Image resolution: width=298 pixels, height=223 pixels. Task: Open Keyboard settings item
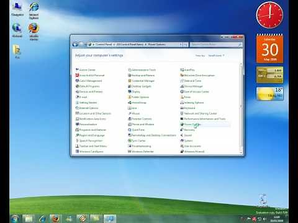click(187, 108)
